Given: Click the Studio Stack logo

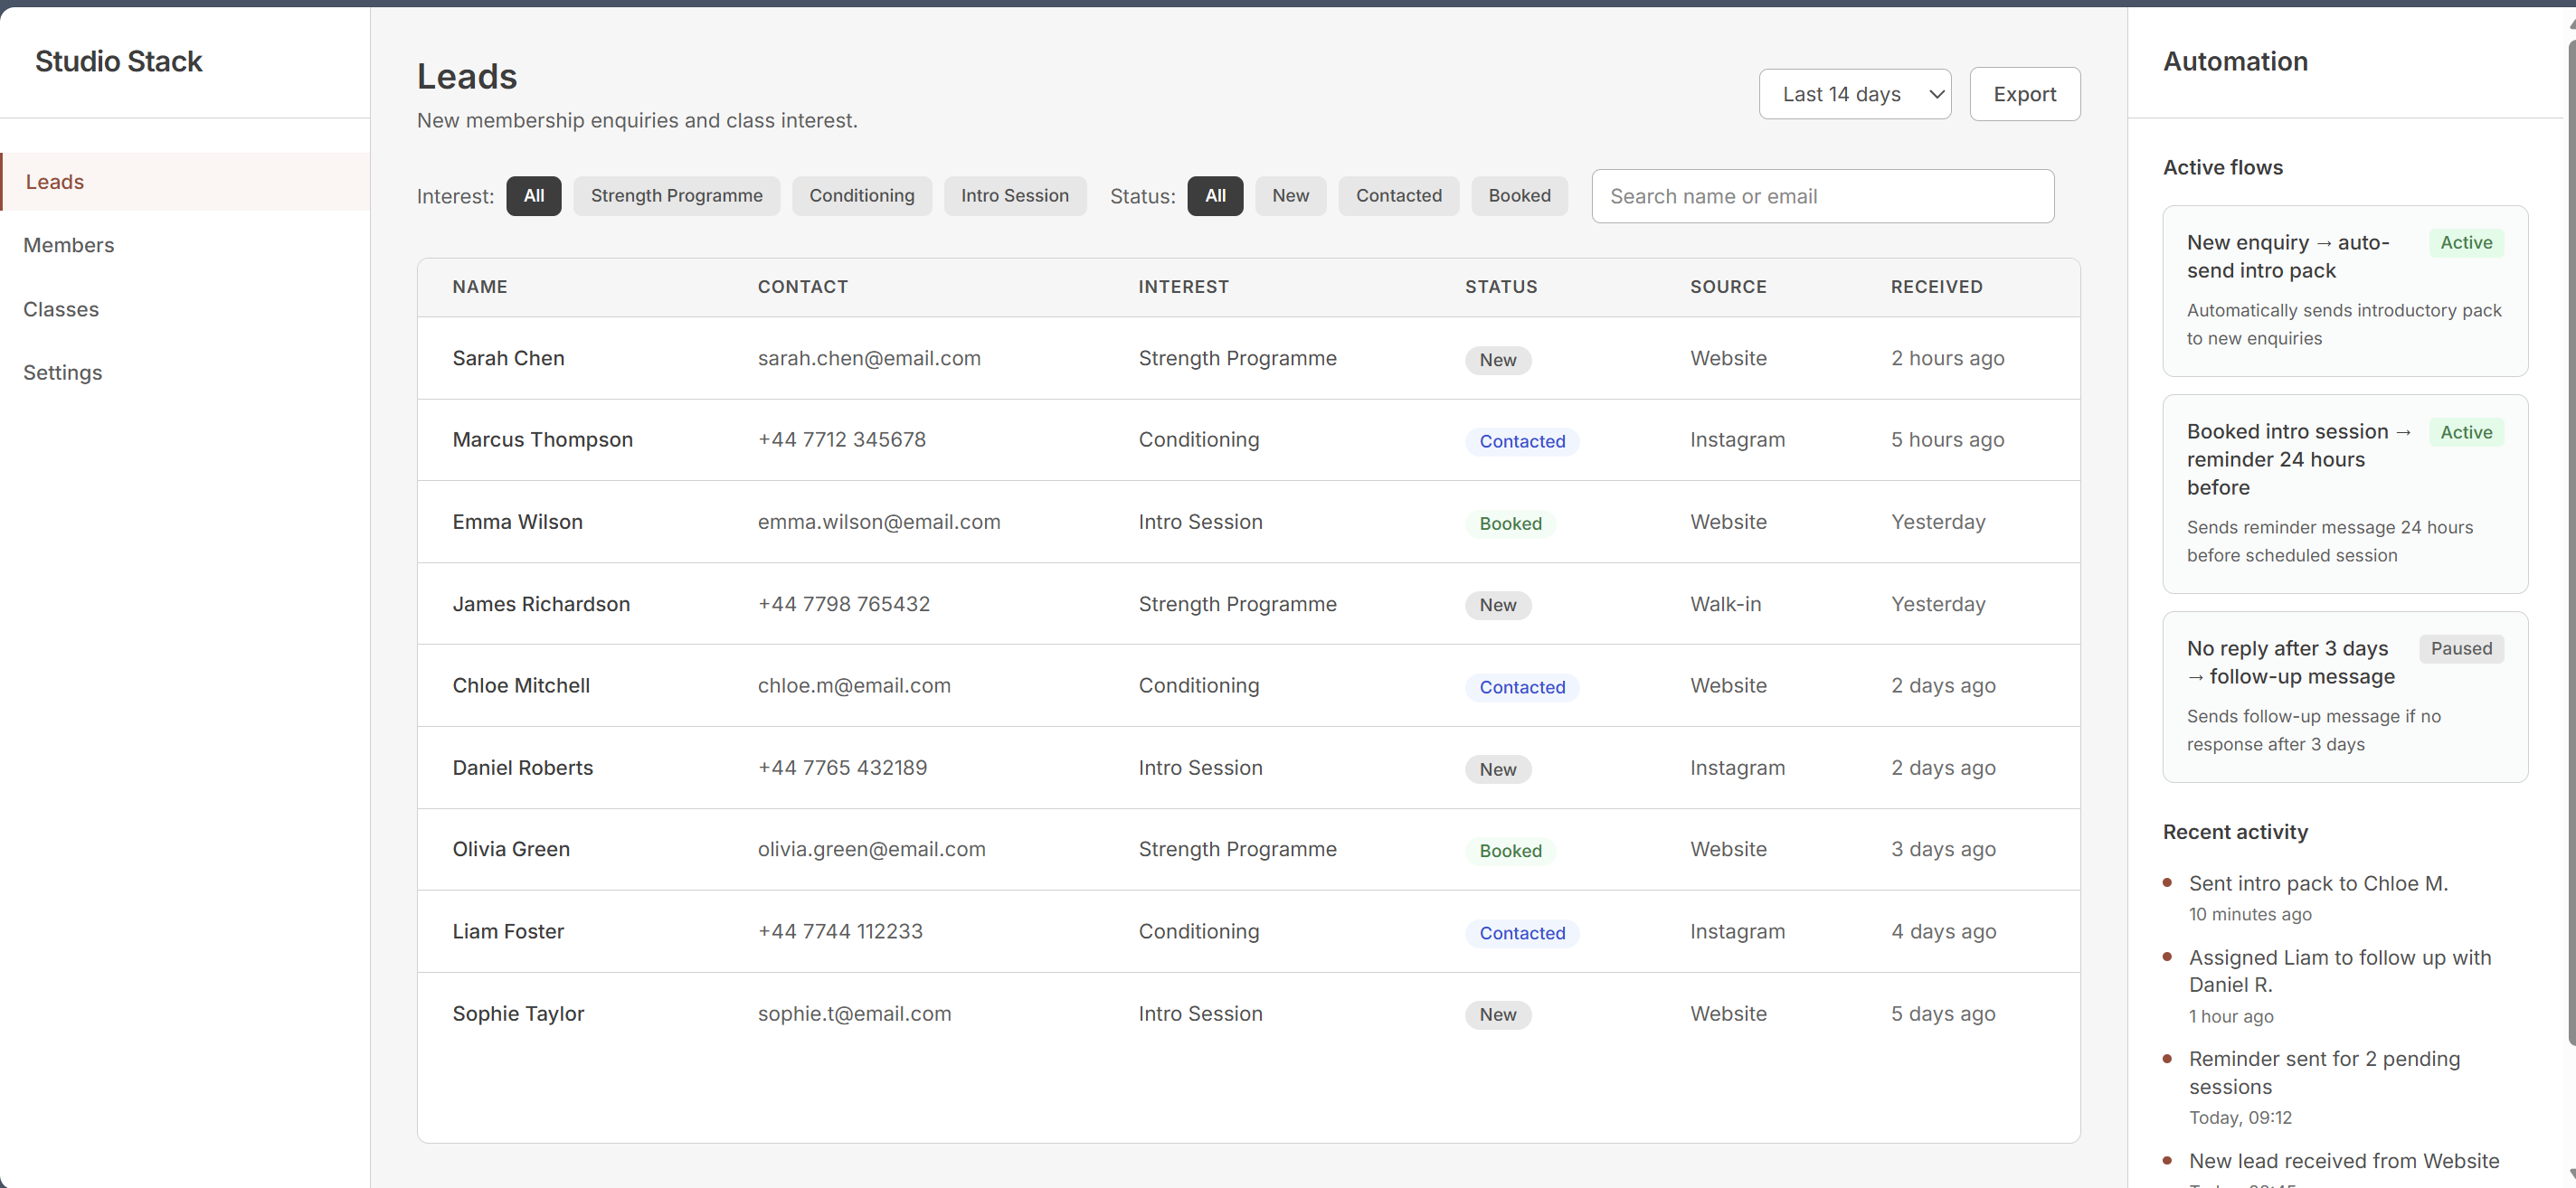Looking at the screenshot, I should [x=118, y=61].
